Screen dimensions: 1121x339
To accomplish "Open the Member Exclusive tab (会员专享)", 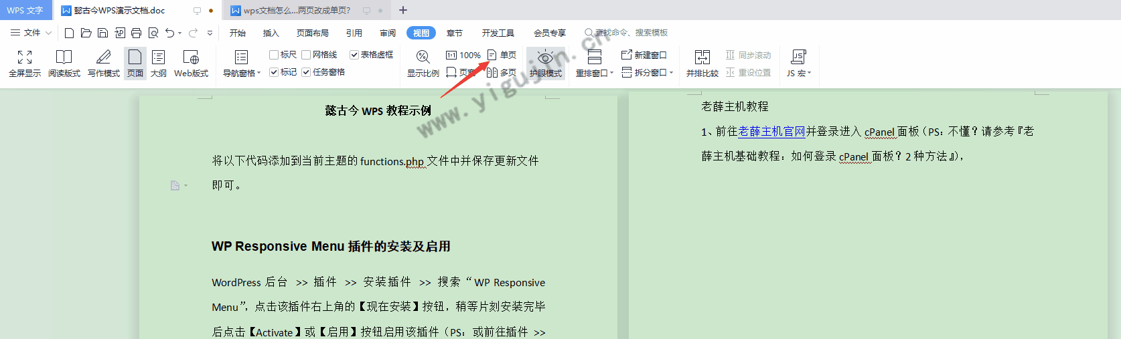I will [550, 33].
